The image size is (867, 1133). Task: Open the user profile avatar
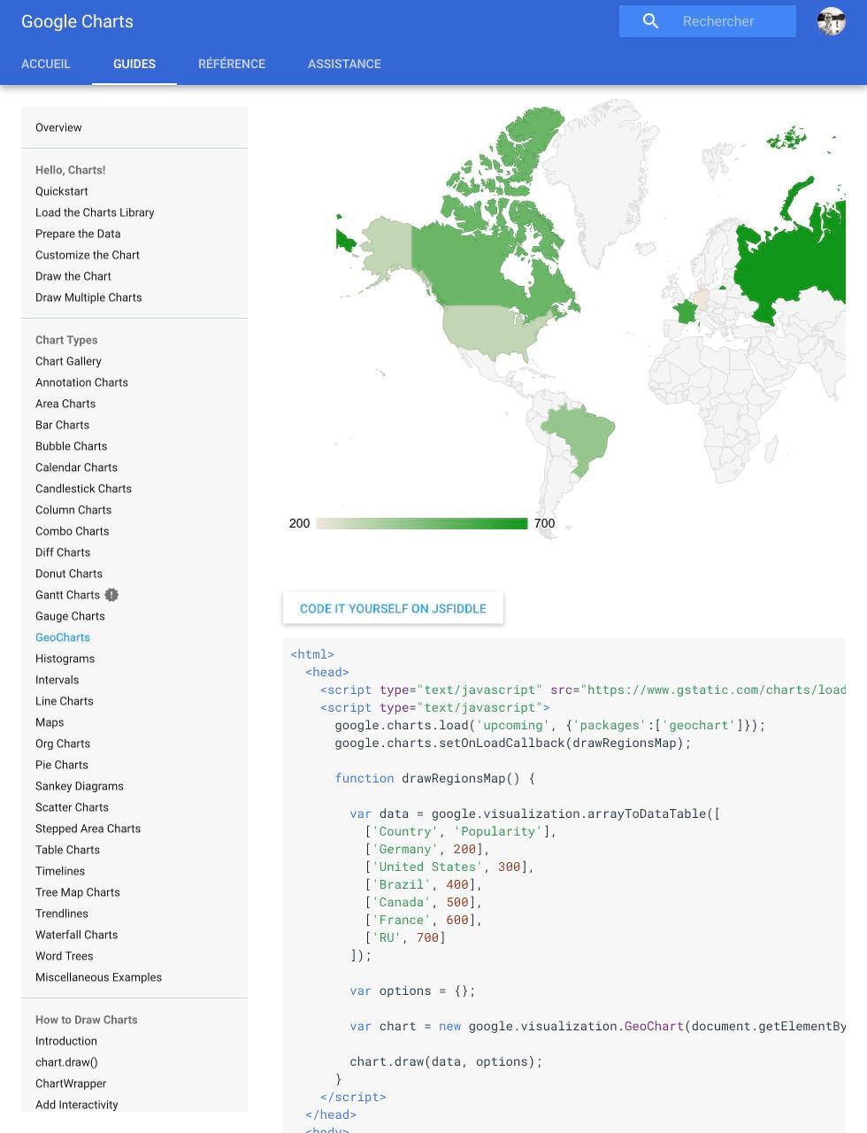(831, 21)
